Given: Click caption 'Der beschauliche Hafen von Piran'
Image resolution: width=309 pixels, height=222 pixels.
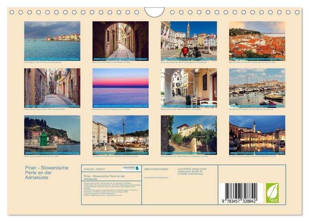Looking at the screenshot, I should (x=251, y=109).
